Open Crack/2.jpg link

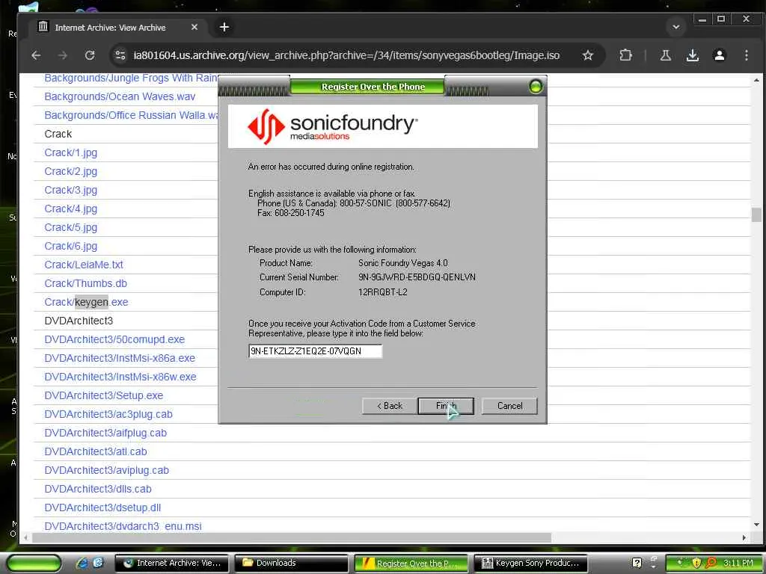tap(71, 171)
